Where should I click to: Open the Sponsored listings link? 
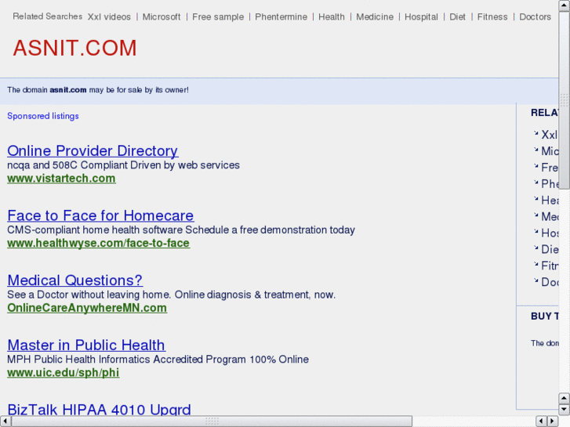43,116
